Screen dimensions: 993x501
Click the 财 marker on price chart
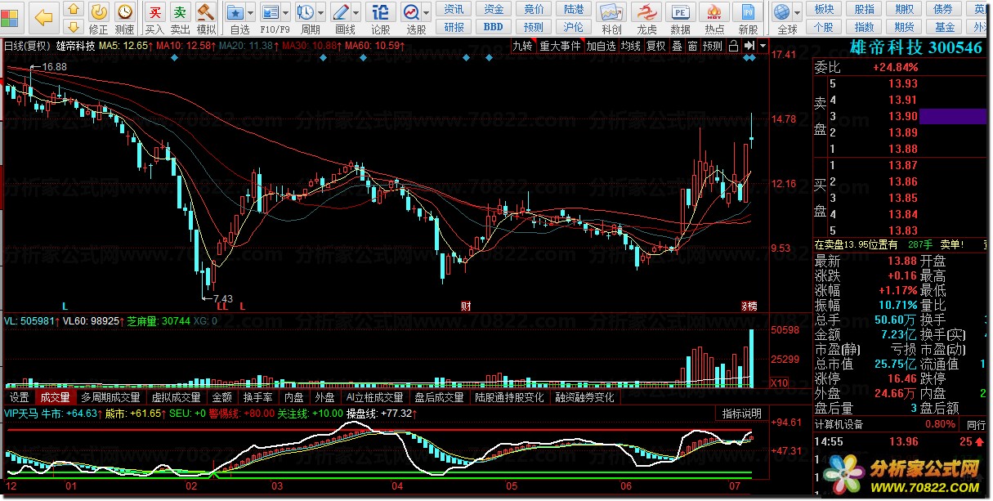pos(466,306)
